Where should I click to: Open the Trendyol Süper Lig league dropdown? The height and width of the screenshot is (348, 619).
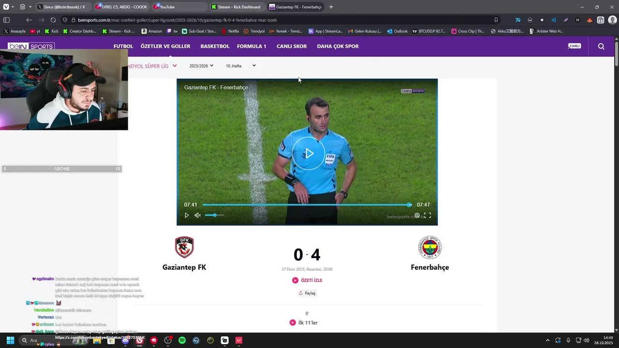[152, 66]
